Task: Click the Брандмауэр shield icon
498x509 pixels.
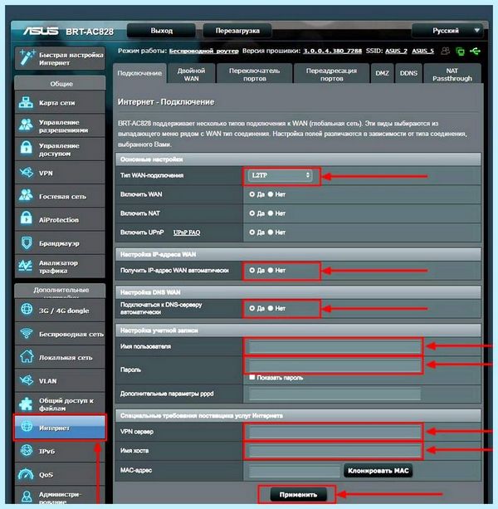Action: (x=27, y=242)
